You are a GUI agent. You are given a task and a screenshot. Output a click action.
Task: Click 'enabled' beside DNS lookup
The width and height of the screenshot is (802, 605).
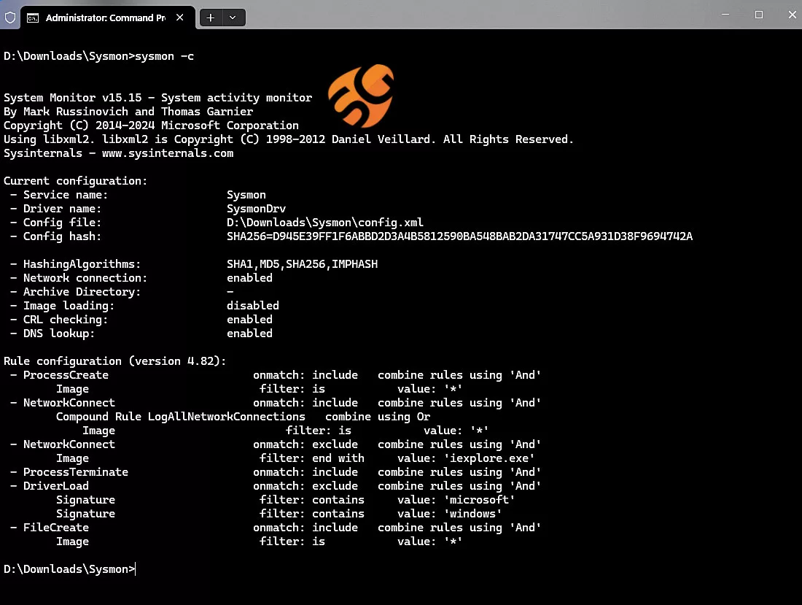(249, 333)
